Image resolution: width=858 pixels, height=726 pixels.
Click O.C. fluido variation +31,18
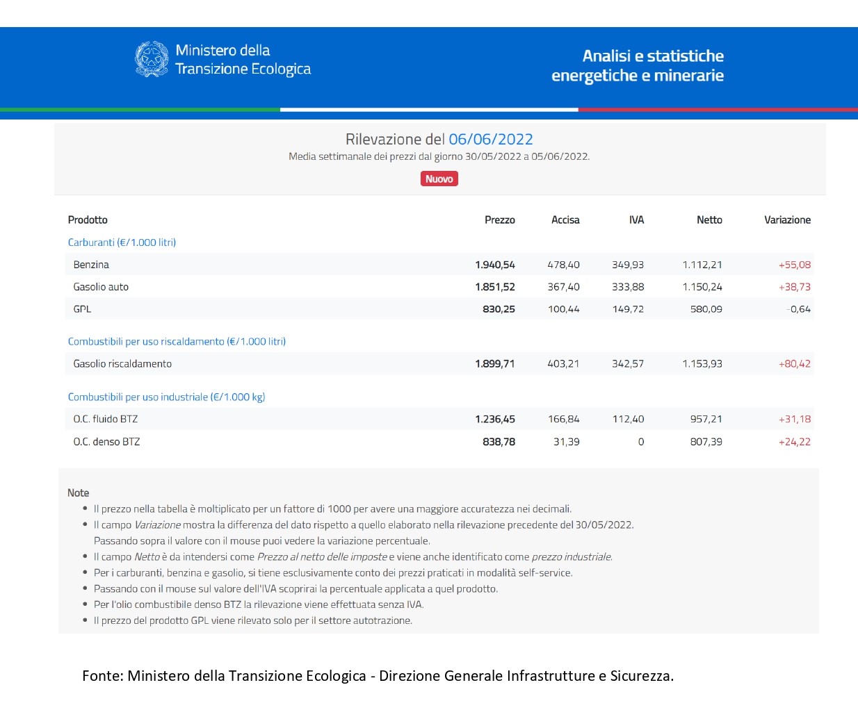[x=795, y=419]
